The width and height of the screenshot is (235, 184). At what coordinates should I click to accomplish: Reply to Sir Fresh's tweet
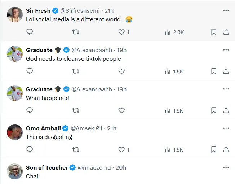coord(30,32)
